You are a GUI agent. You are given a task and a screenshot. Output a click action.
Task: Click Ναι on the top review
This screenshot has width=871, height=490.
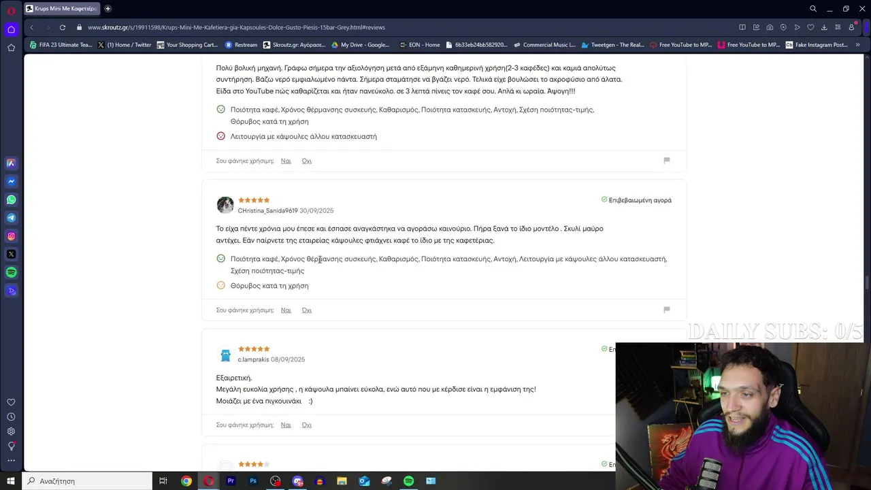pos(286,161)
